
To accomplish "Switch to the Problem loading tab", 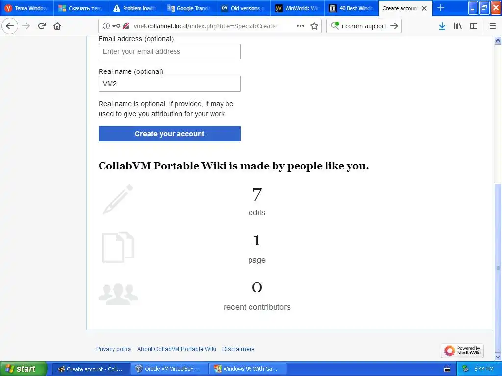I will tap(134, 8).
